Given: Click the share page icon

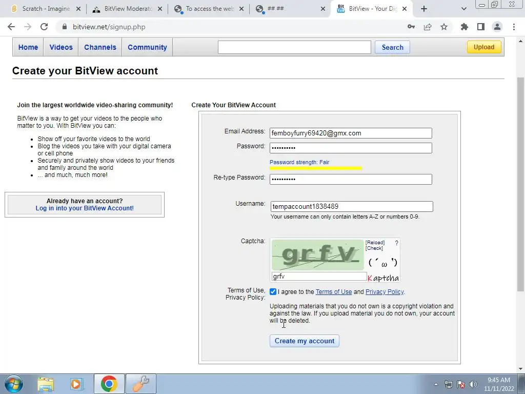Looking at the screenshot, I should (428, 27).
